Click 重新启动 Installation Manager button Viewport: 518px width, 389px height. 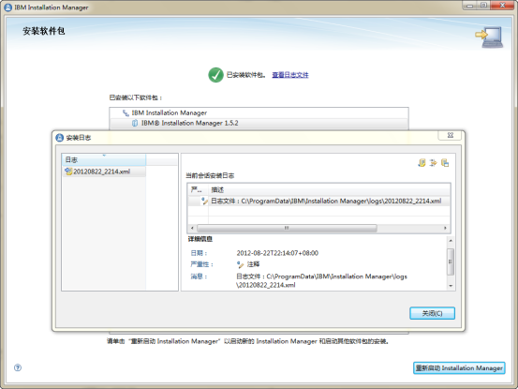(459, 367)
